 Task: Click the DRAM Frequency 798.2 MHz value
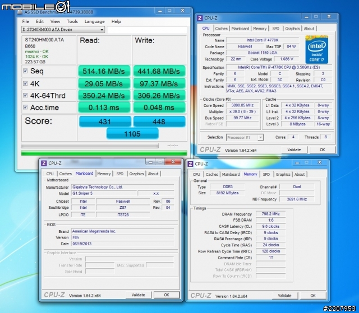270,214
